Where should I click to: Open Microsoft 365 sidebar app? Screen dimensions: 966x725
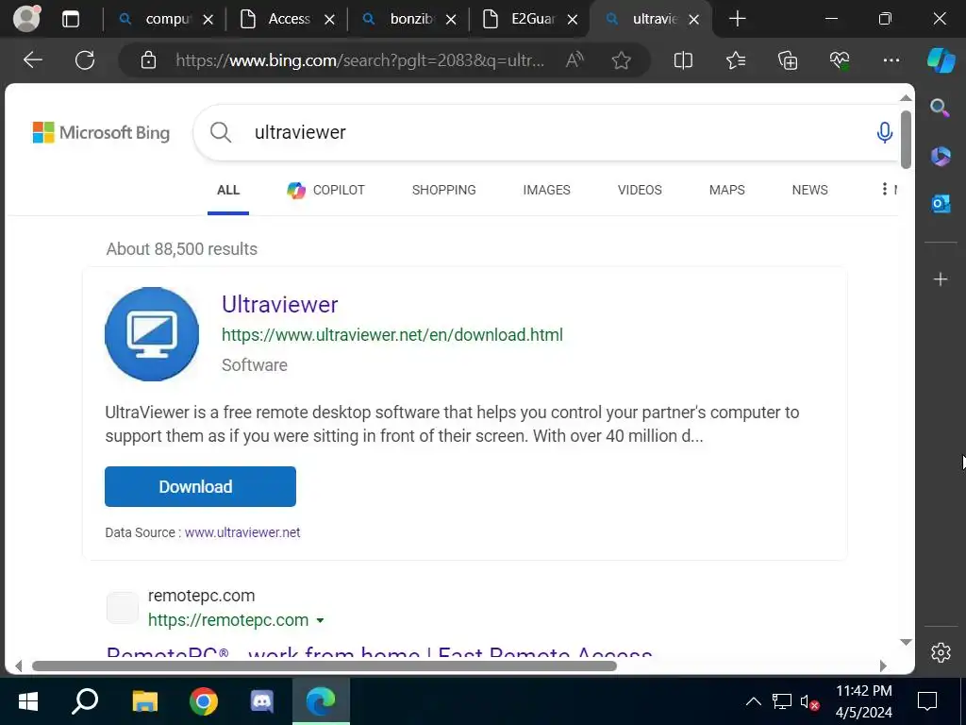pyautogui.click(x=941, y=156)
